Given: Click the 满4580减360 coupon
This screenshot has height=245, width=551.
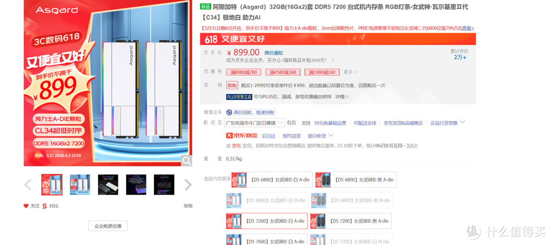Looking at the screenshot, I should coord(283,72).
